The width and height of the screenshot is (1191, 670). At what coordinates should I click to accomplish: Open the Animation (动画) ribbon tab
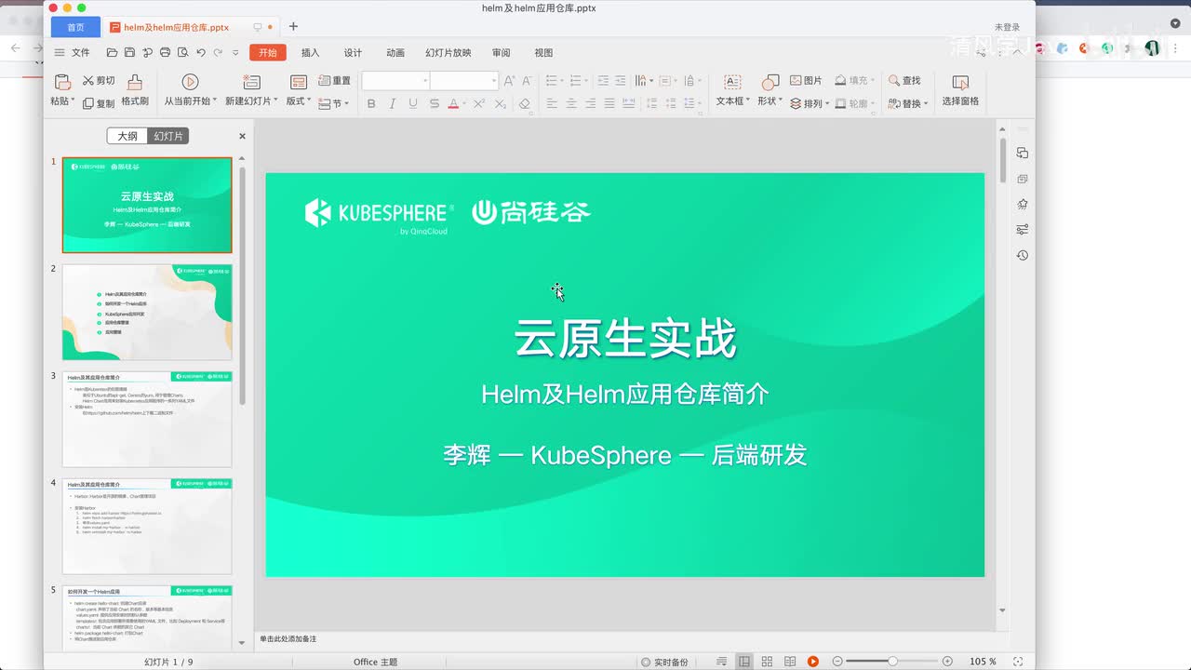coord(395,53)
